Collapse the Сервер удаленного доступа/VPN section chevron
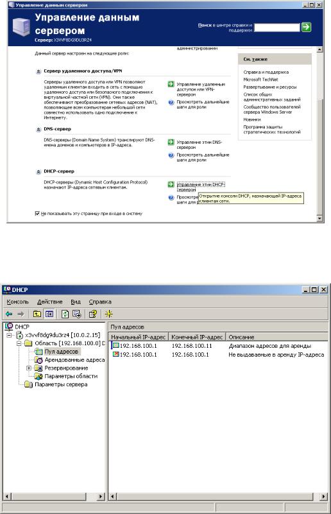This screenshot has height=514, width=331. point(38,71)
